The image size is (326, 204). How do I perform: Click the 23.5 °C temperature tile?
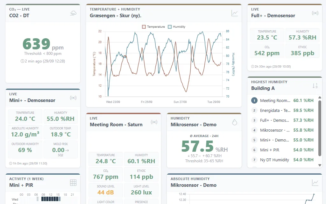267,35
